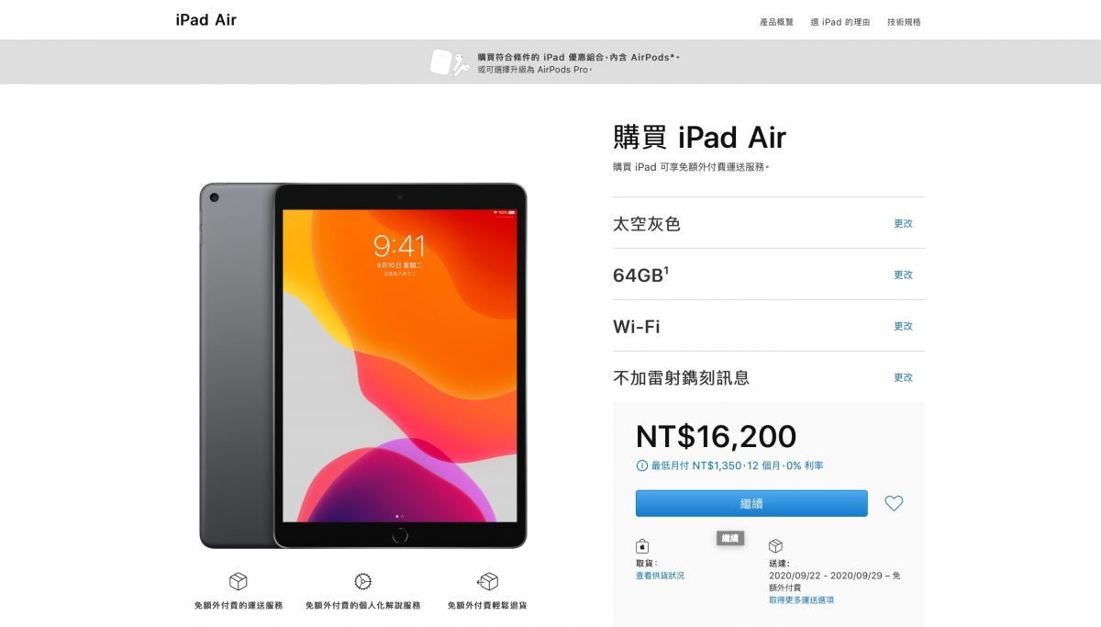Viewport: 1101px width, 627px height.
Task: Open the 技術規格 tab
Action: click(904, 22)
